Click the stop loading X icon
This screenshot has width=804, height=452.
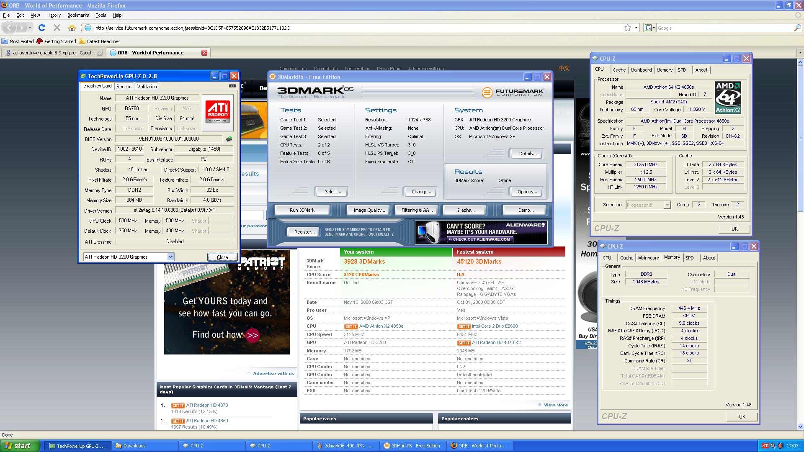(57, 28)
